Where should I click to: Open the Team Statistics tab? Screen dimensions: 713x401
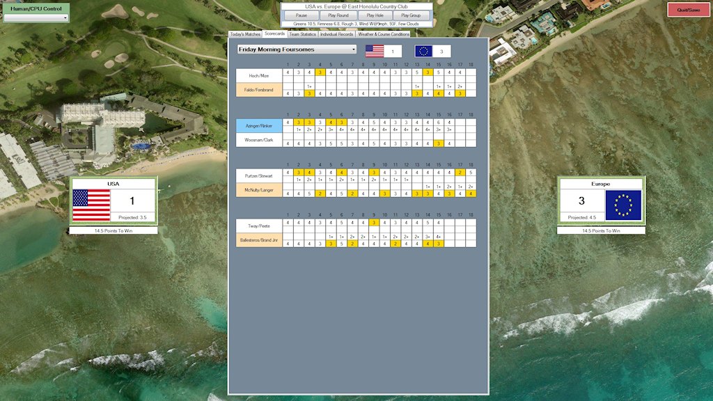[302, 34]
